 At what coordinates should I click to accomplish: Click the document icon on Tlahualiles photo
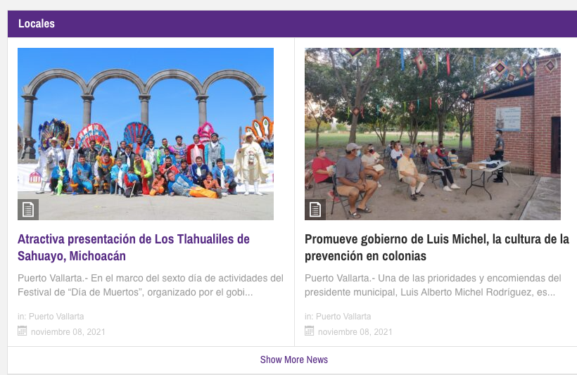28,210
